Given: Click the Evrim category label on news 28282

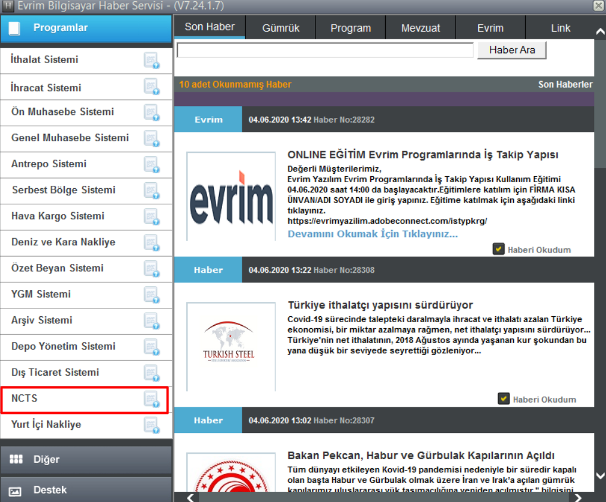Looking at the screenshot, I should pos(208,120).
